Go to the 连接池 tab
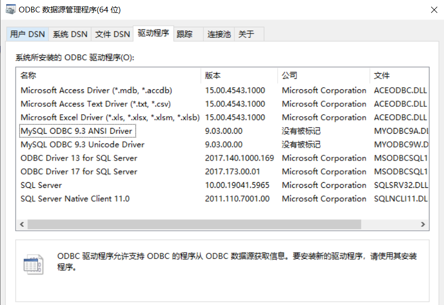 pos(219,34)
